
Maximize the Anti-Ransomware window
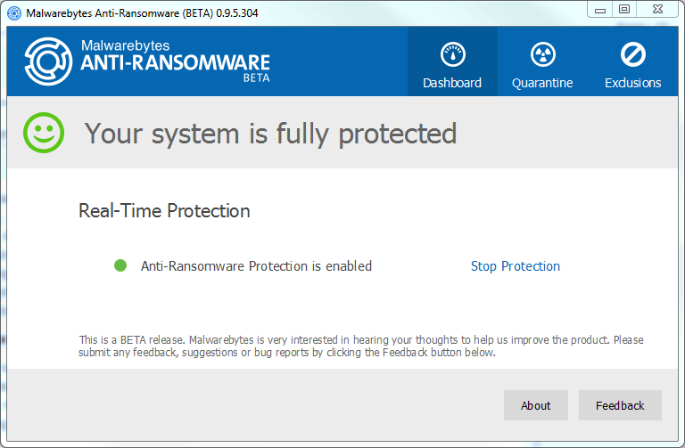tap(623, 9)
